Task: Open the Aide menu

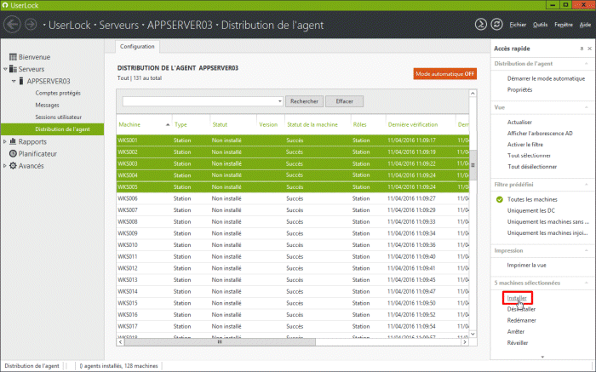Action: (585, 25)
